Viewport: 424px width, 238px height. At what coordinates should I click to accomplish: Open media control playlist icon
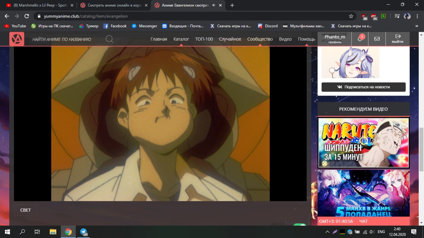(397, 16)
